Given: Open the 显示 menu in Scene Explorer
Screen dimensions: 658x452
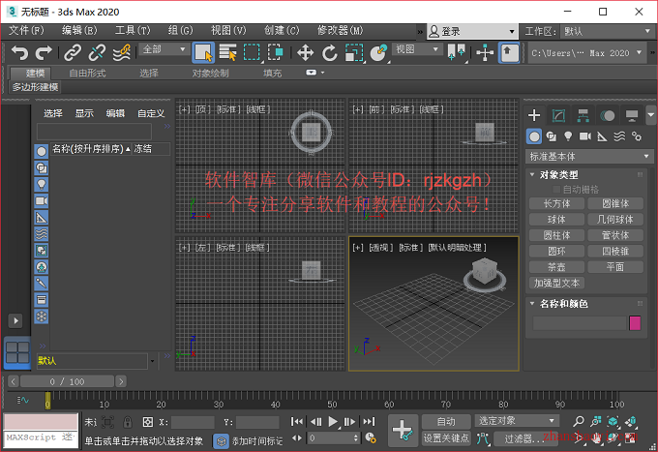Looking at the screenshot, I should 84,113.
